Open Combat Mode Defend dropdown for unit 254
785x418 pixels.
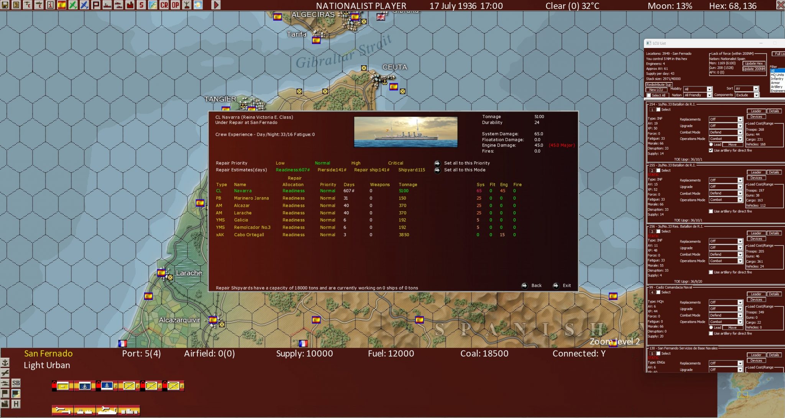(x=740, y=132)
